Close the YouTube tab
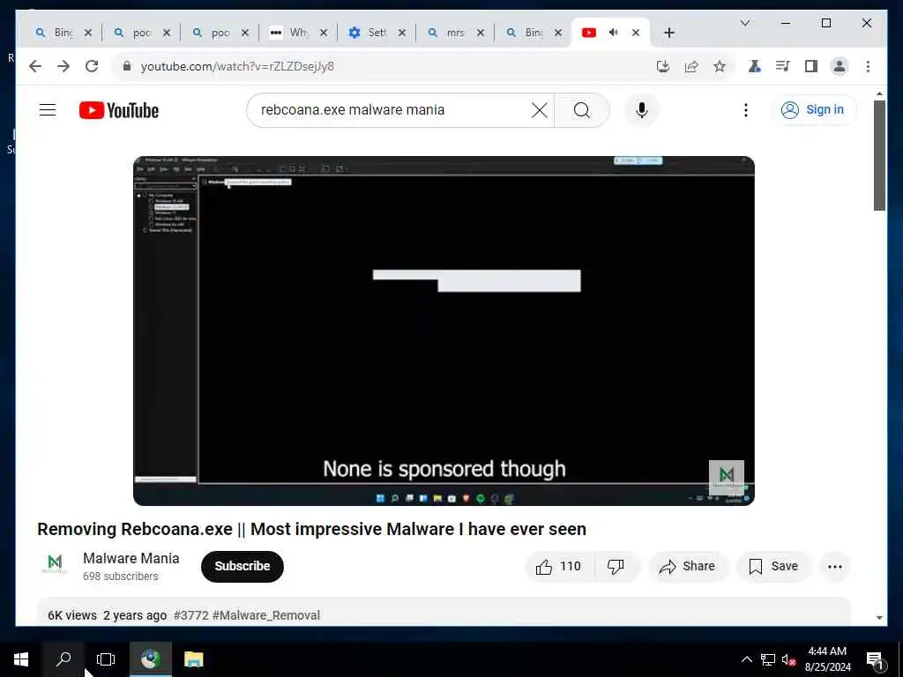The image size is (903, 677). (635, 33)
